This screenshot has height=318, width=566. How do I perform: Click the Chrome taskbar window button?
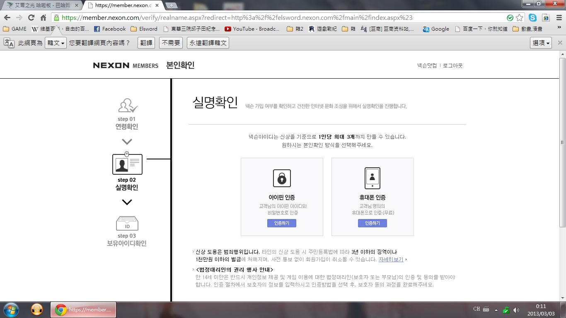83,309
